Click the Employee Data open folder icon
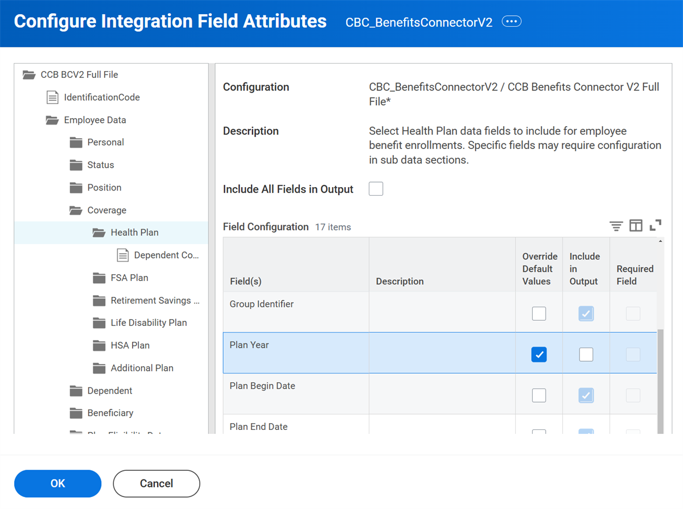Screen dimensions: 683x509 52,120
